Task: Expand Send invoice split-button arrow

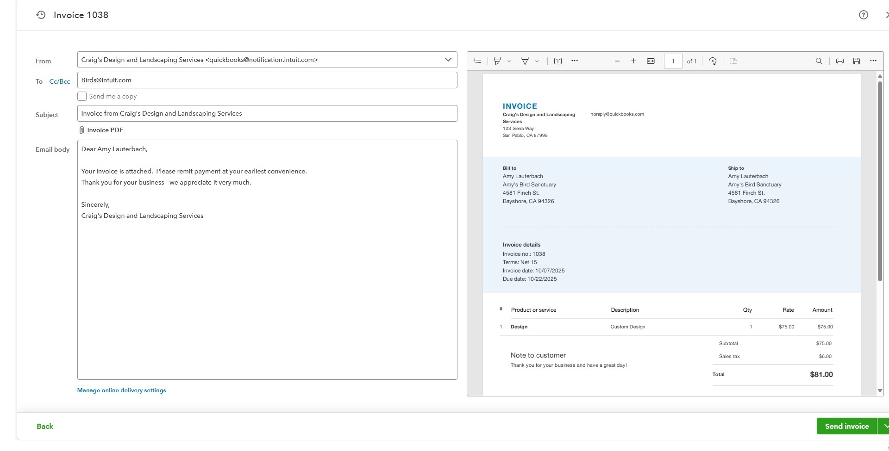Action: click(884, 426)
